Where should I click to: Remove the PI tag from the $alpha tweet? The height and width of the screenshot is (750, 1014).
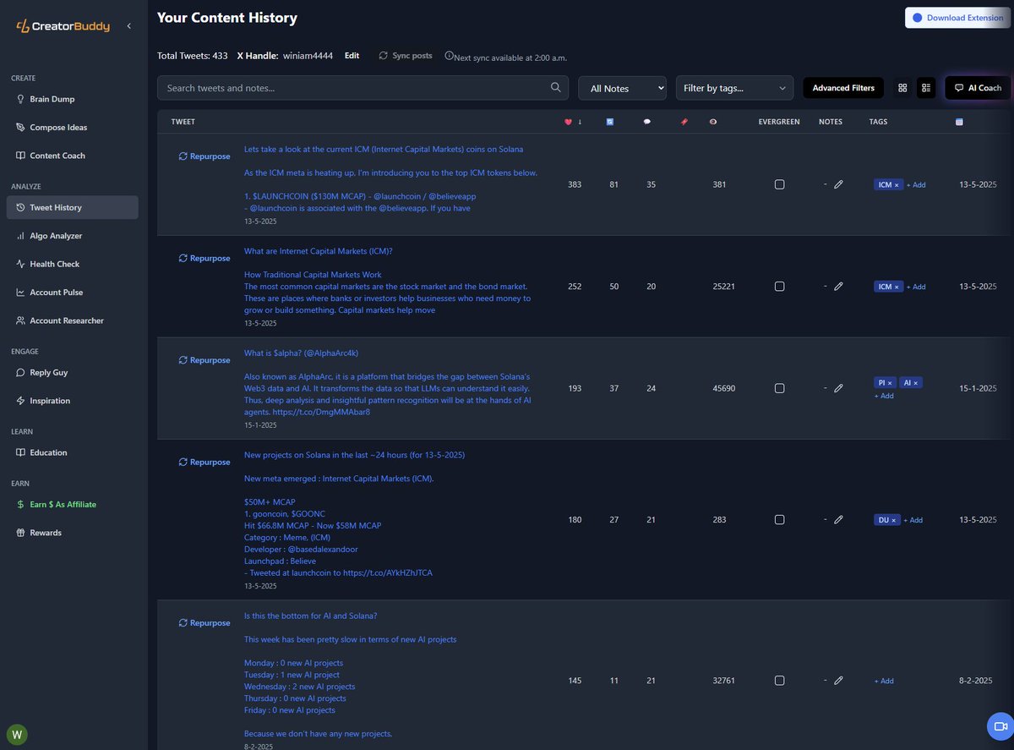[x=890, y=383]
